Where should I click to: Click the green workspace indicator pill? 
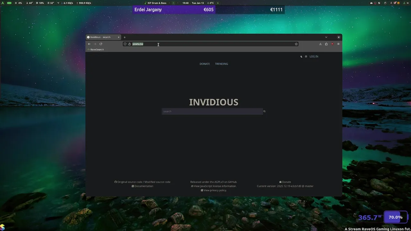coord(9,3)
